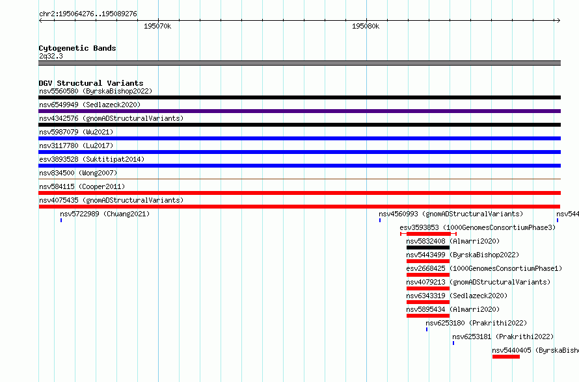The image size is (579, 382).
Task: Click the nsv5560580 (ByrskaBishop2022) variant label
Action: (96, 91)
